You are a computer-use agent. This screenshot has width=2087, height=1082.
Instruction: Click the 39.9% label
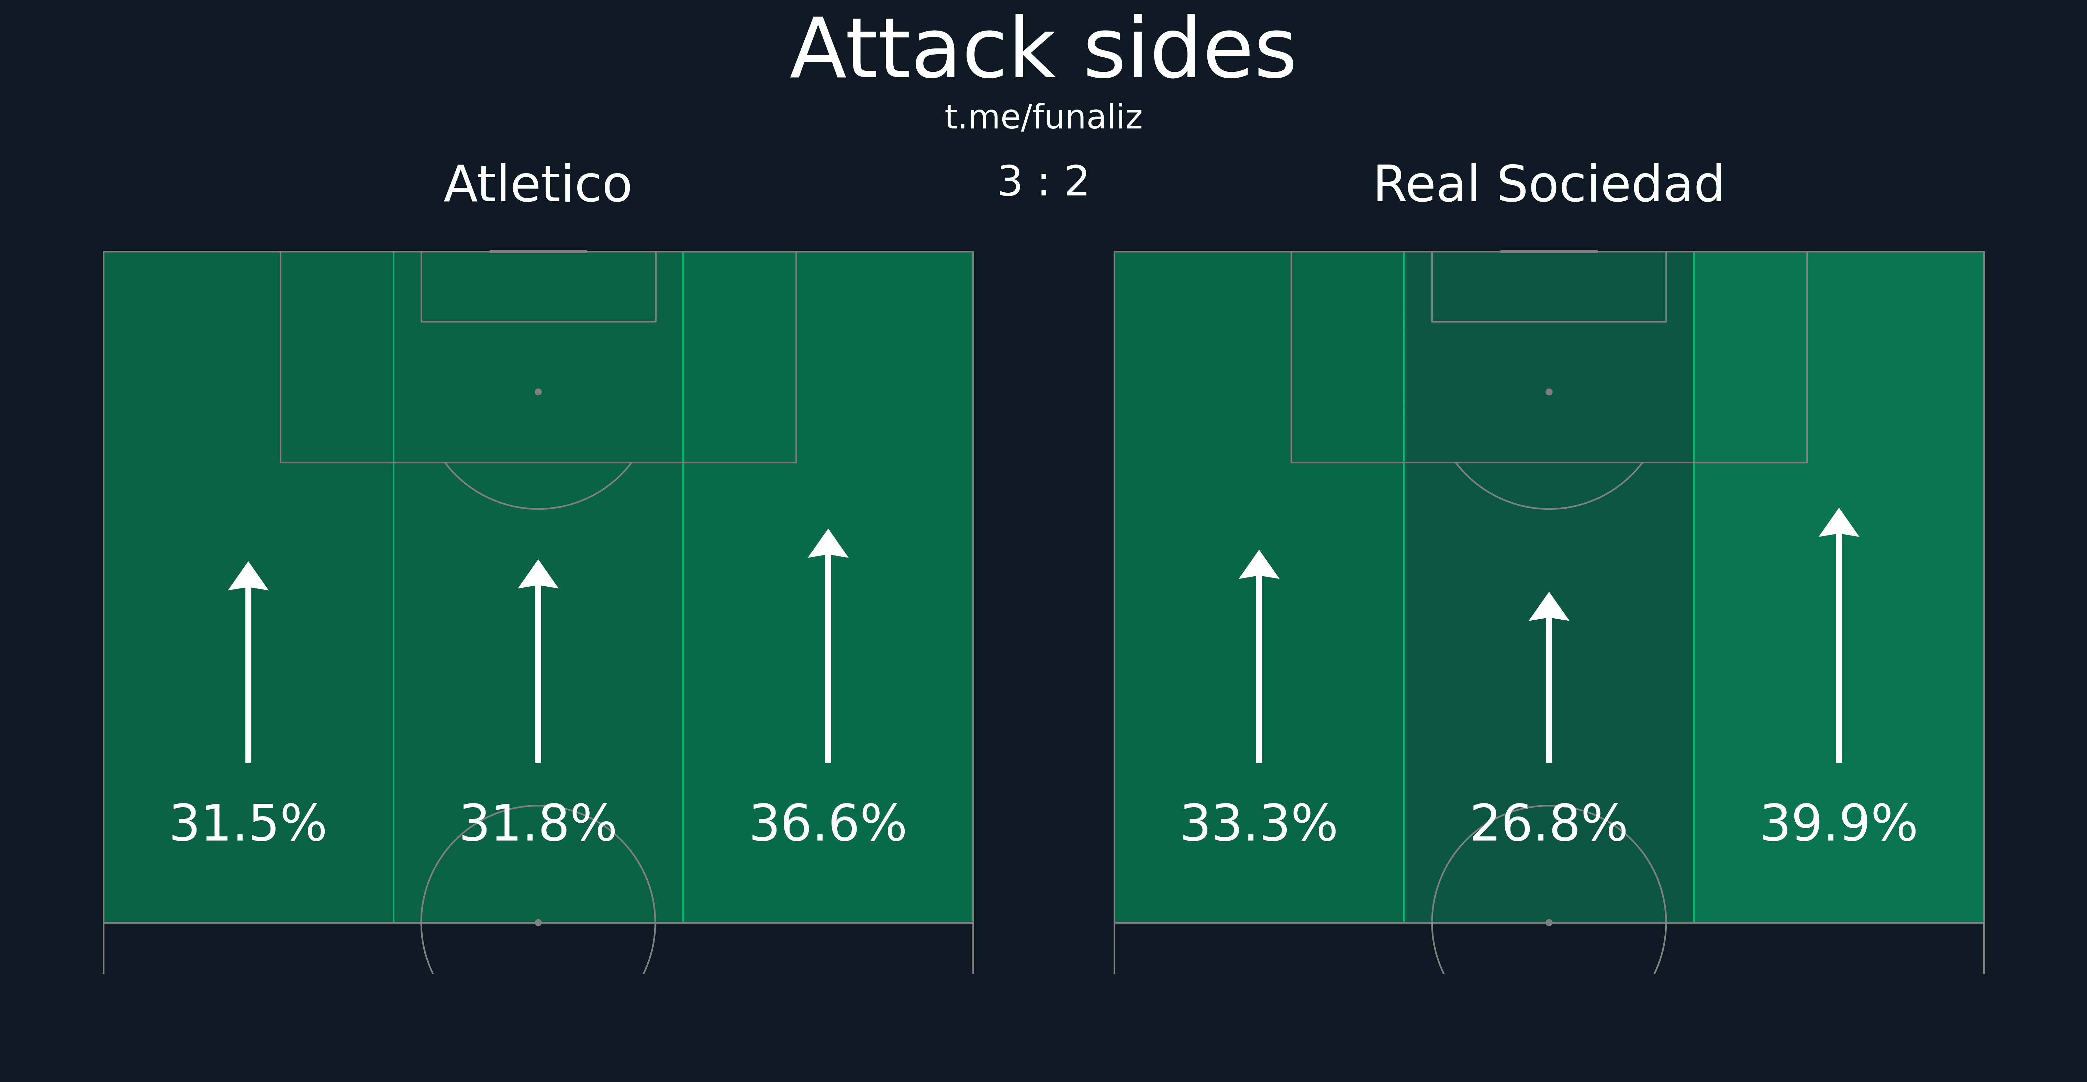(1839, 824)
